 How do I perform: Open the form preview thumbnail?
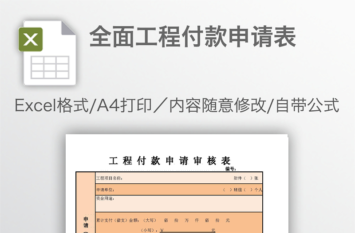[177, 183]
